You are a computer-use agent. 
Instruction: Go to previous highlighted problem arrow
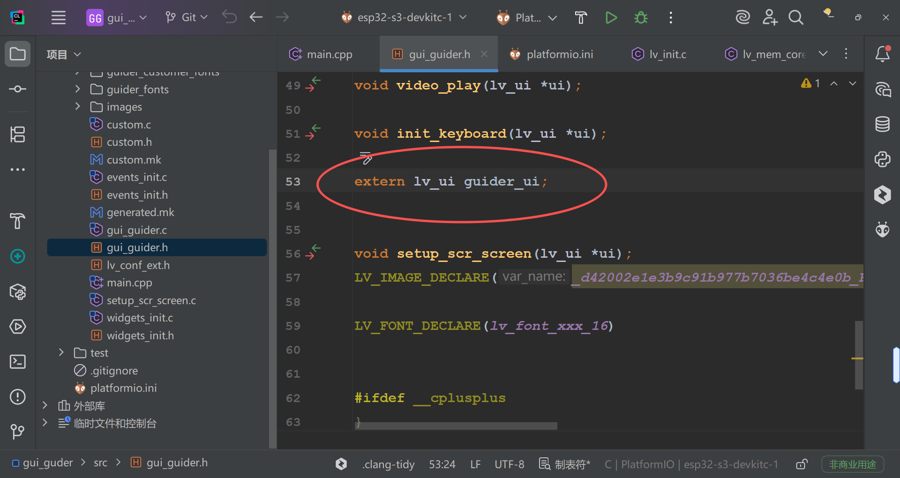pos(834,83)
